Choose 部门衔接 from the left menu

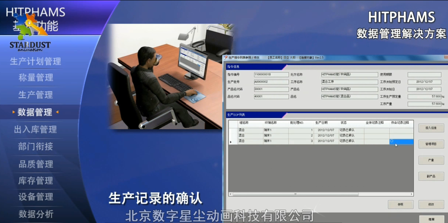tap(36, 146)
